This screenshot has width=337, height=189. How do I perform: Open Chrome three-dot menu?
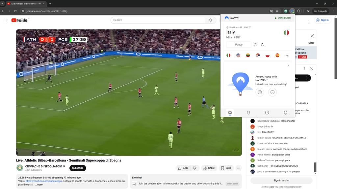333,11
